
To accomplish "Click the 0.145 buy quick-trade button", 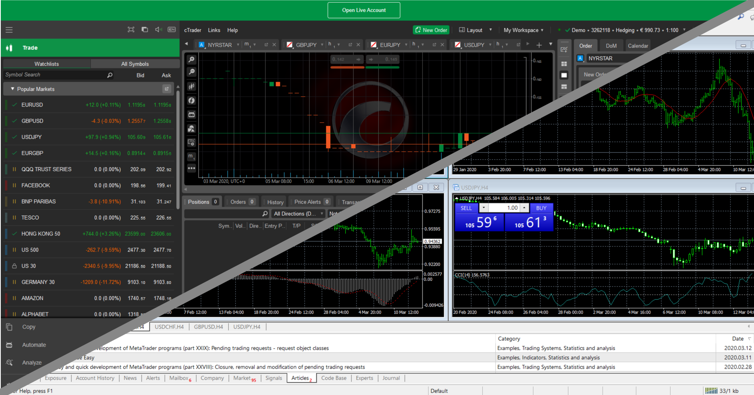I will pos(382,59).
